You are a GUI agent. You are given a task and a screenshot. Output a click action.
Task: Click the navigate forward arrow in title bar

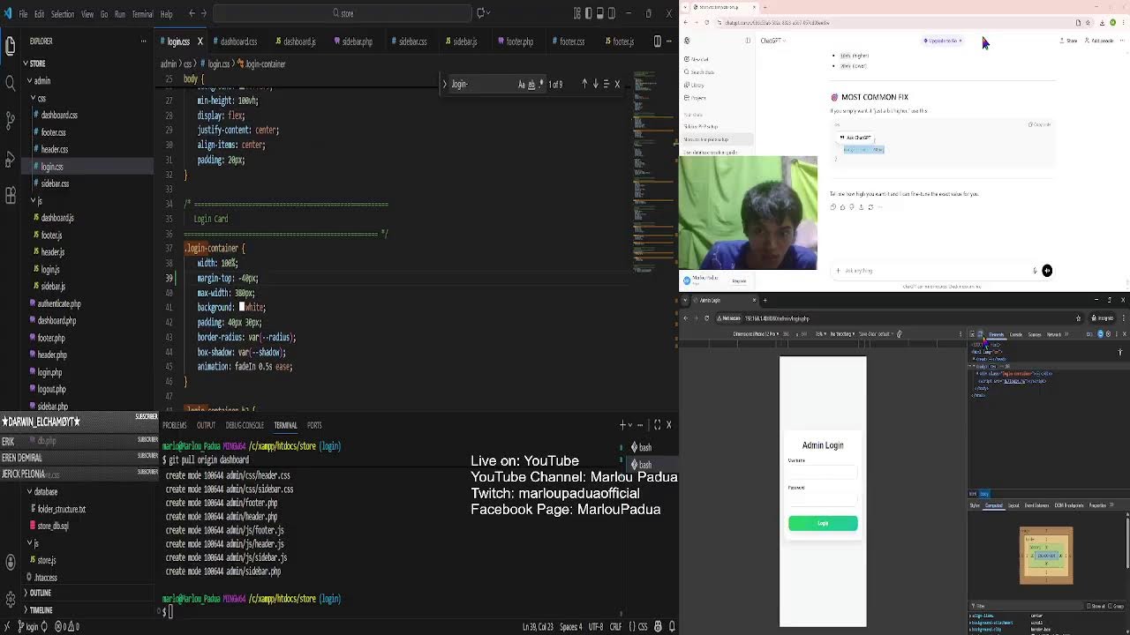pos(204,13)
